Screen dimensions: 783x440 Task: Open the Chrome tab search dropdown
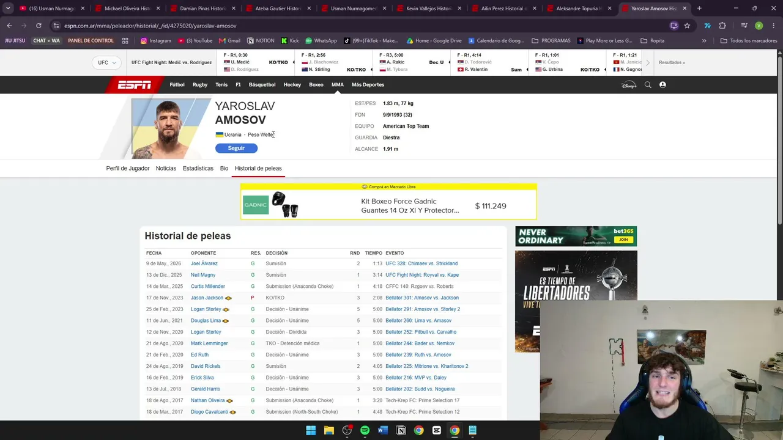click(8, 9)
